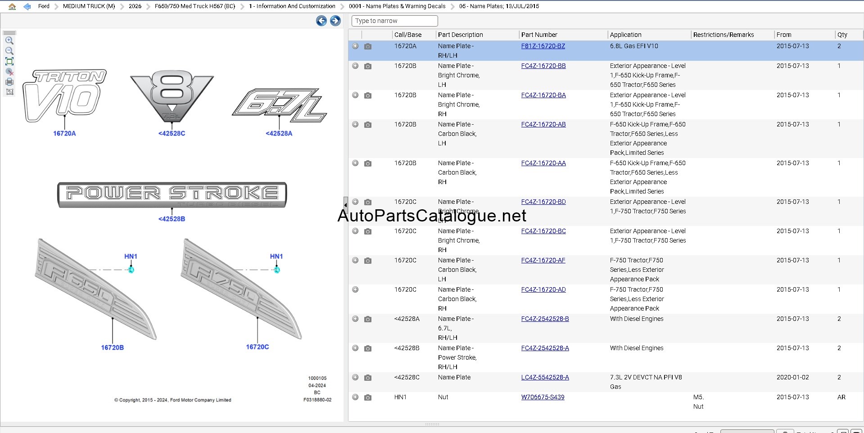The image size is (864, 433).
Task: Zoom out of the parts diagram
Action: 9,51
